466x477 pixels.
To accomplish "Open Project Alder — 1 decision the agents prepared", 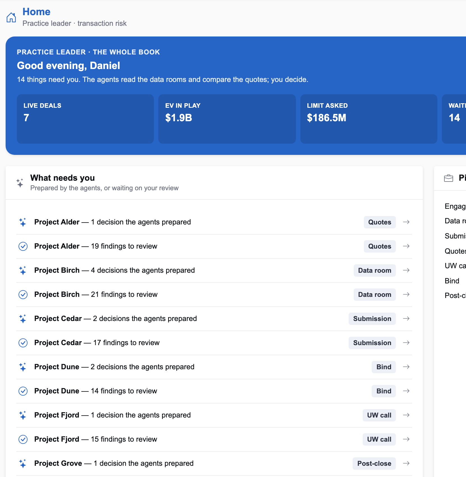I will point(214,222).
